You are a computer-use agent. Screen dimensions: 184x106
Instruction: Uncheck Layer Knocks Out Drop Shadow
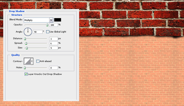point(26,74)
